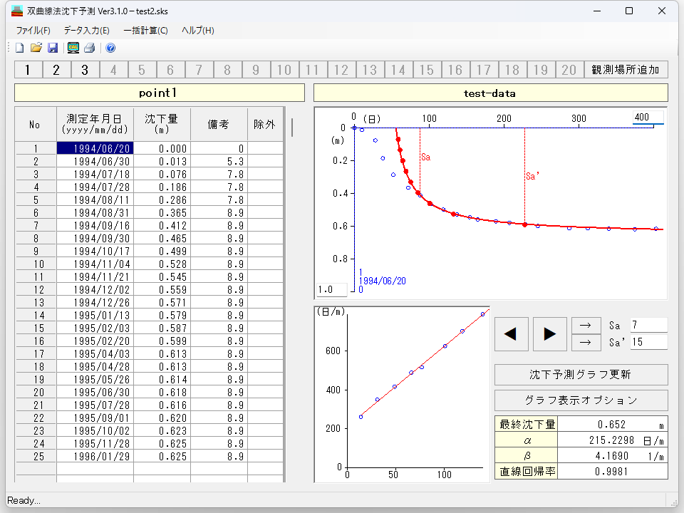684x513 pixels.
Task: Click the Save floppy disk icon
Action: [53, 48]
